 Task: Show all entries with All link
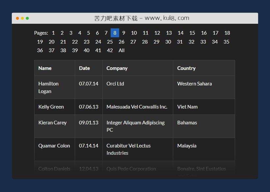(x=121, y=50)
